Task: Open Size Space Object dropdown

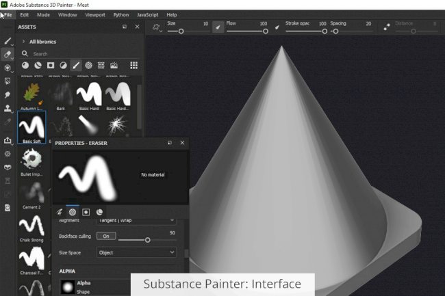Action: point(136,252)
